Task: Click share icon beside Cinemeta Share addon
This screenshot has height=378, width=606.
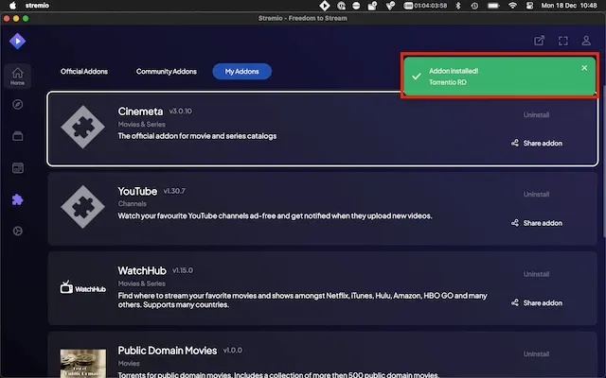Action: 515,143
